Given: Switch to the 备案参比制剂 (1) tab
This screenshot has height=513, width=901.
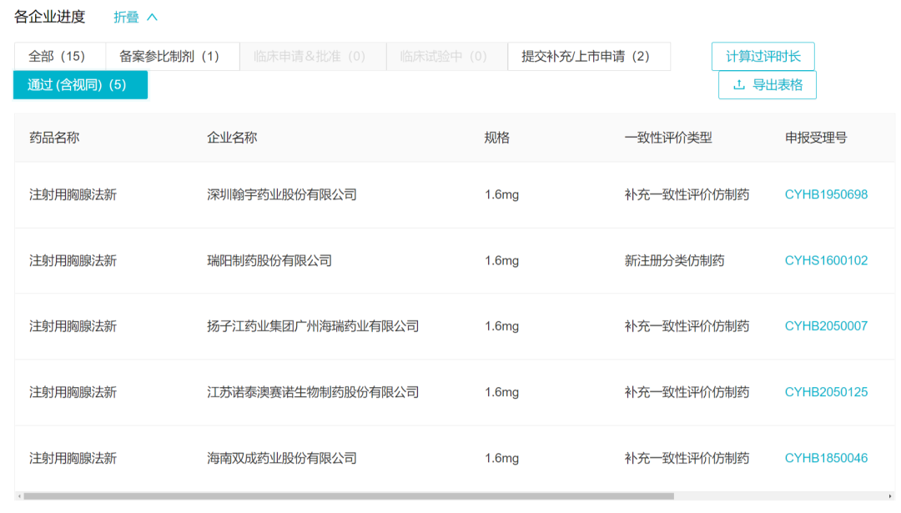Looking at the screenshot, I should (x=173, y=56).
